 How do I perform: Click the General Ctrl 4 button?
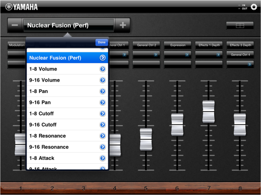tap(240, 55)
